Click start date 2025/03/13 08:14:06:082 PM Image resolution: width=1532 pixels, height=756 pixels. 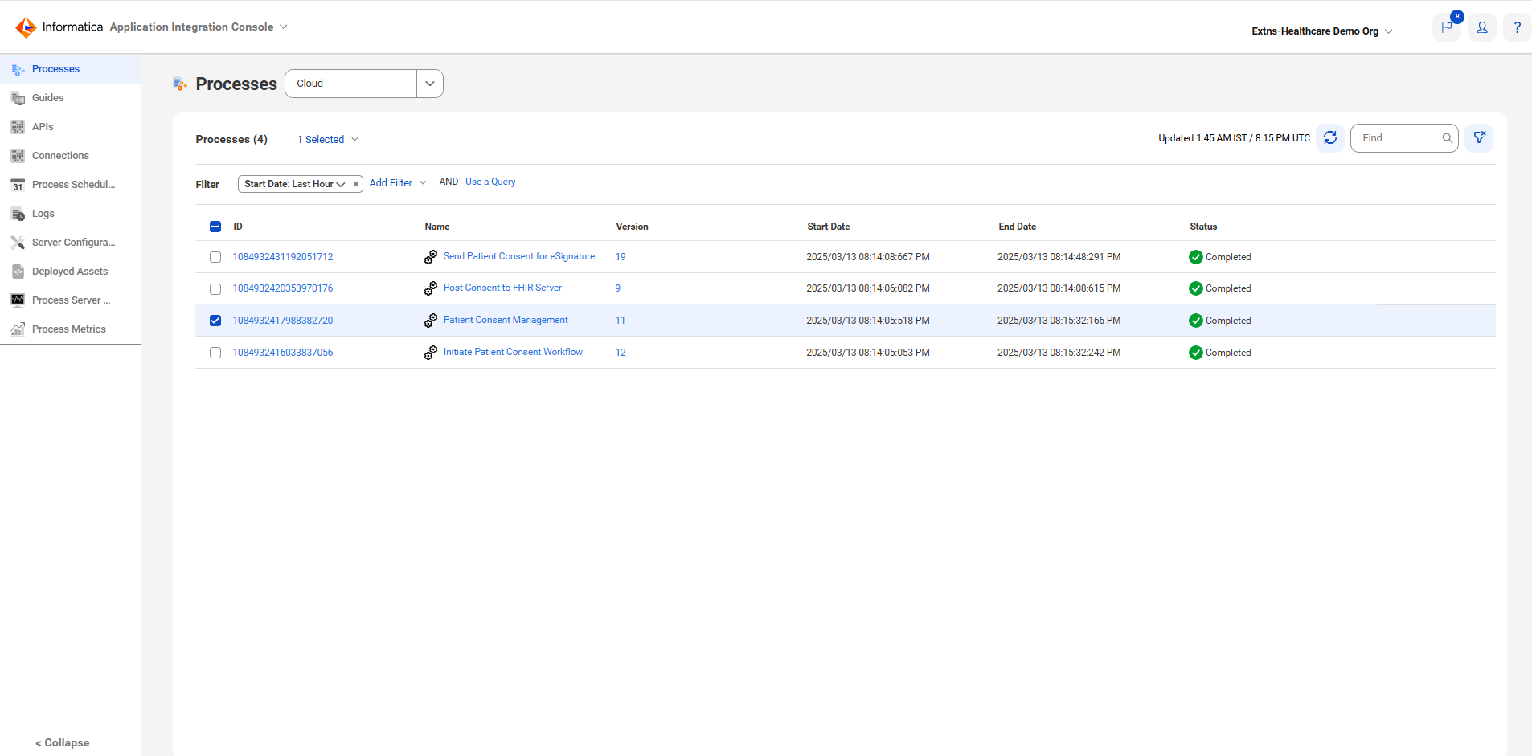click(868, 288)
